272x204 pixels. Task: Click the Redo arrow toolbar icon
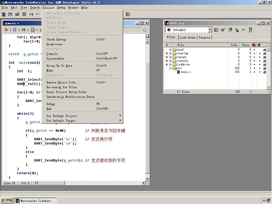(x=38, y=14)
